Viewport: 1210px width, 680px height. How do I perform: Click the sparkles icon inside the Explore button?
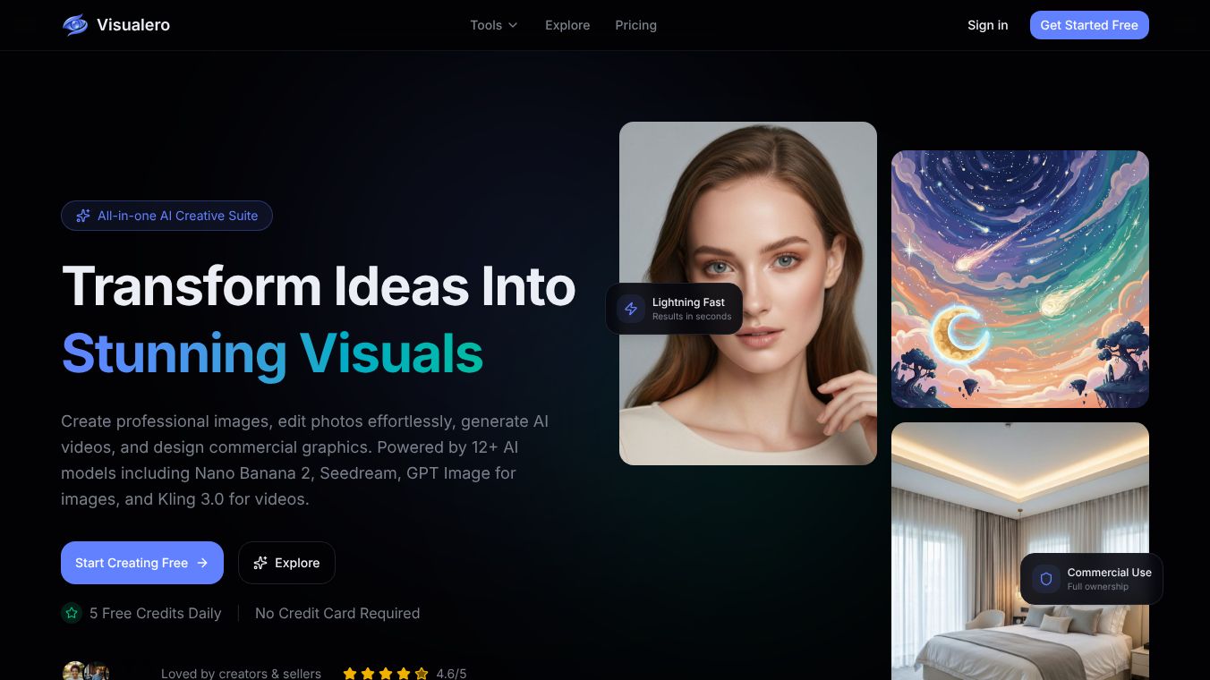click(x=260, y=563)
